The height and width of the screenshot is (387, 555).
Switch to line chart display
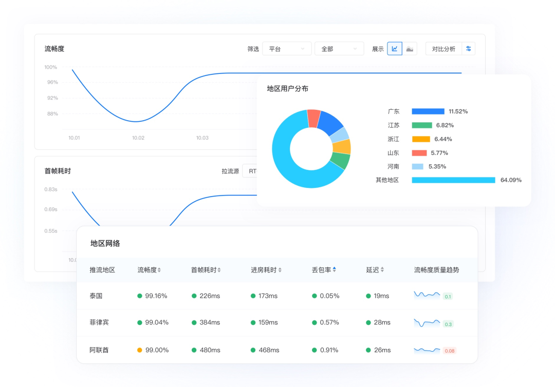(395, 49)
